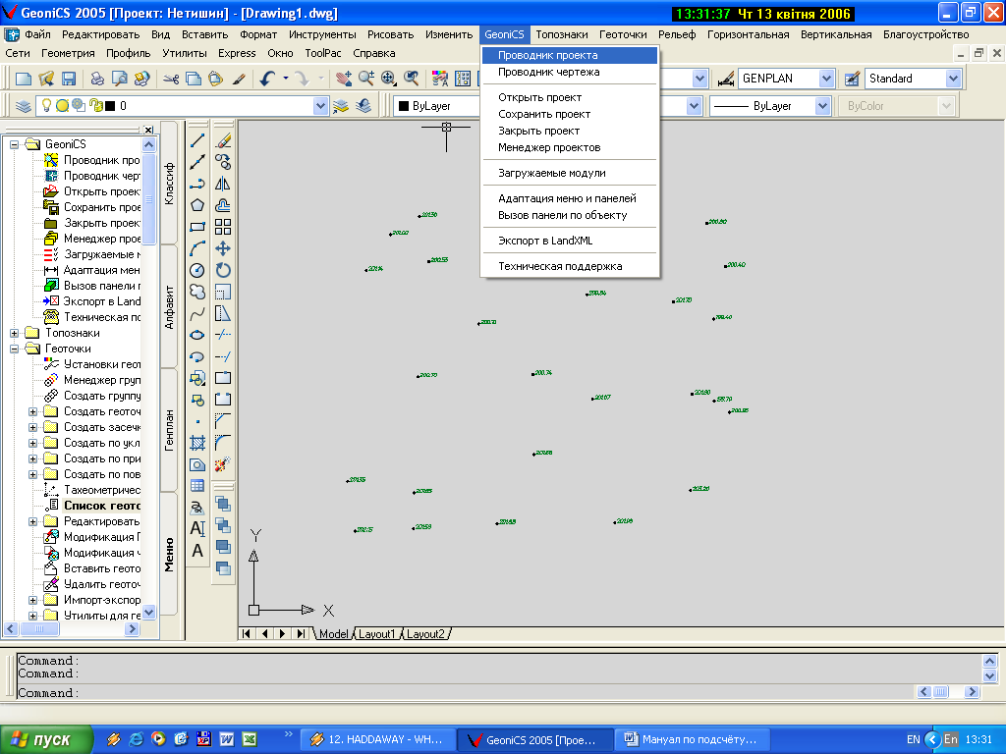This screenshot has width=1006, height=754.
Task: Select Список геоточек tree item
Action: click(102, 506)
